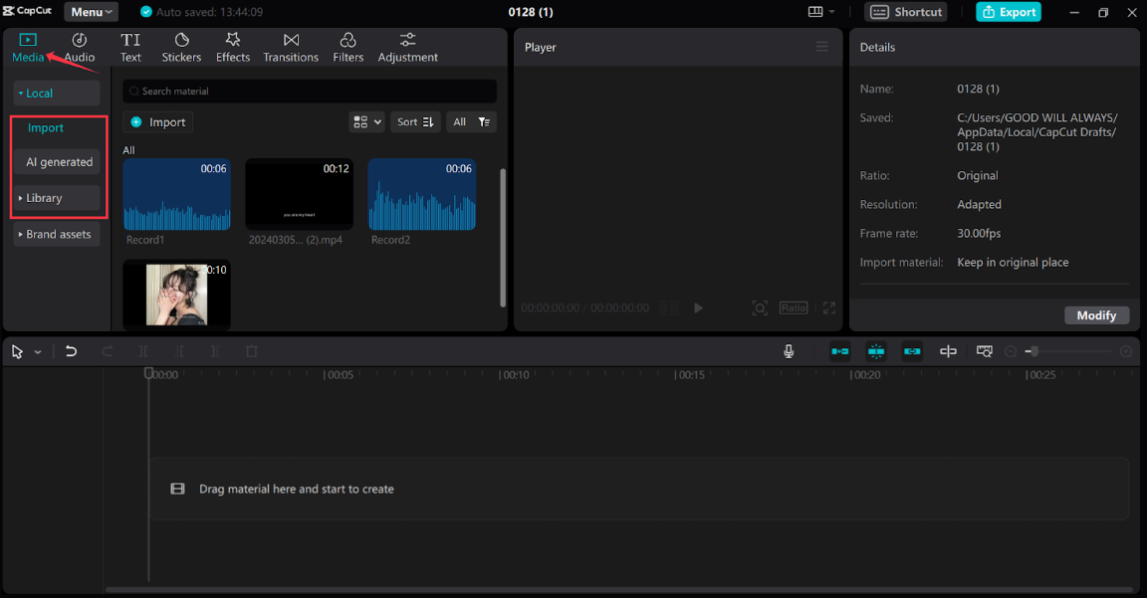Toggle the preview axis icon
The width and height of the screenshot is (1147, 598).
[948, 351]
